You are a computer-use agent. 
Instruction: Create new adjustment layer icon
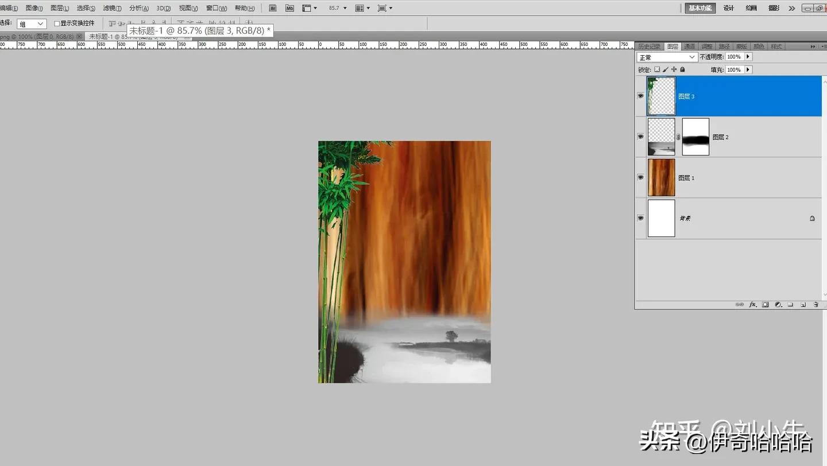pos(778,305)
